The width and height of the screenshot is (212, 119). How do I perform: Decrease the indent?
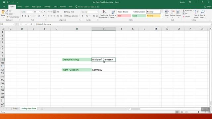(x=58, y=16)
